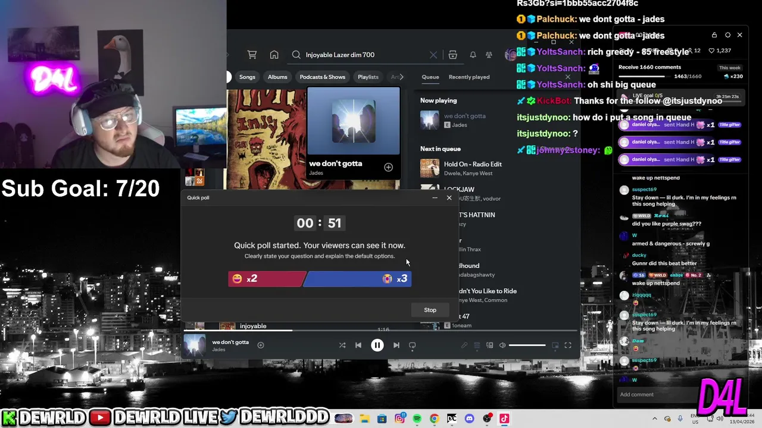The width and height of the screenshot is (762, 428).
Task: Switch to the Queue tab
Action: (x=430, y=77)
